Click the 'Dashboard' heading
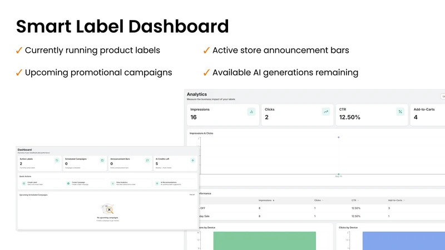Image resolution: width=445 pixels, height=250 pixels. tap(24, 149)
